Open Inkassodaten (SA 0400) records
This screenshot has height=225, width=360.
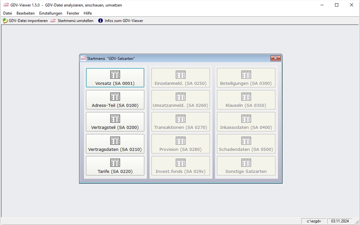pos(246,122)
